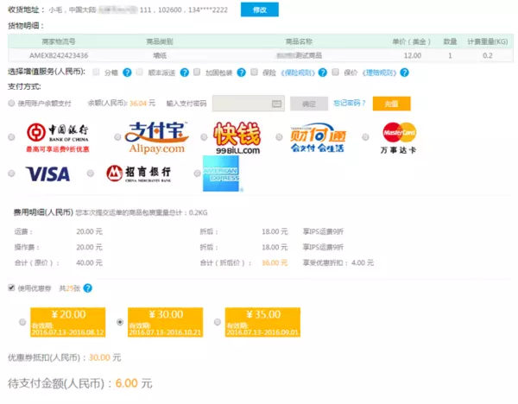Choose the ¥20.00 coupon radio
518x404 pixels.
click(x=22, y=322)
